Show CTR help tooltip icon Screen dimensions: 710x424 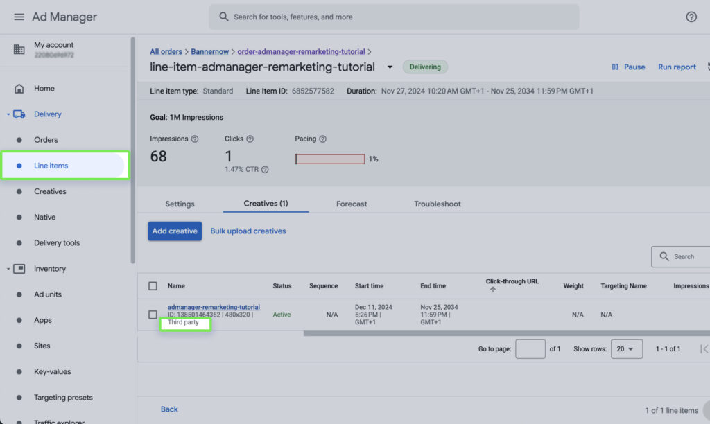pyautogui.click(x=265, y=169)
